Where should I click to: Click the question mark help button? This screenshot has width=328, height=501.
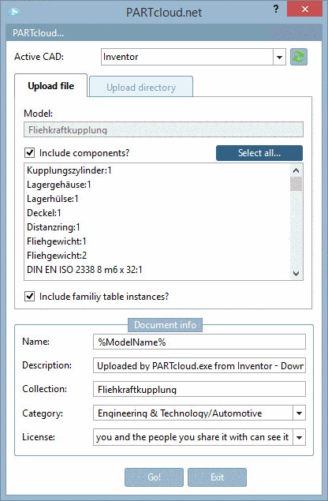tap(276, 9)
